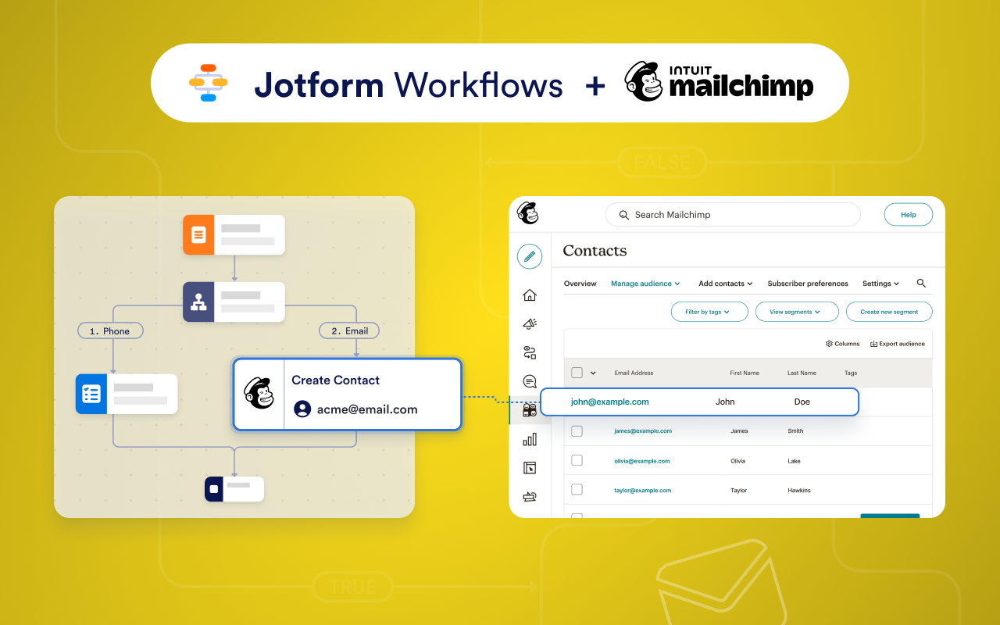Expand the Add contacts menu
The image size is (1000, 625).
click(726, 284)
